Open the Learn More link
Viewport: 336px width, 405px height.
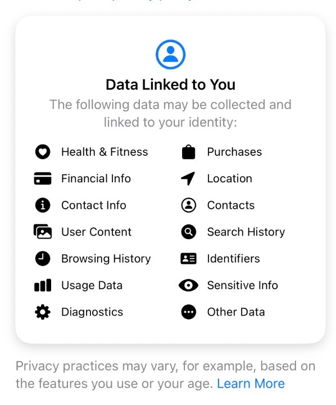(251, 383)
